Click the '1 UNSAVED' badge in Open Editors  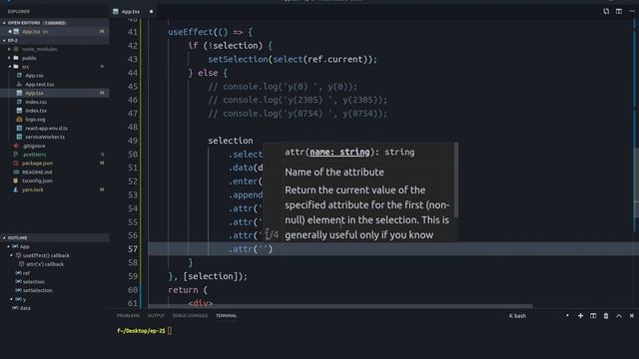pyautogui.click(x=55, y=23)
